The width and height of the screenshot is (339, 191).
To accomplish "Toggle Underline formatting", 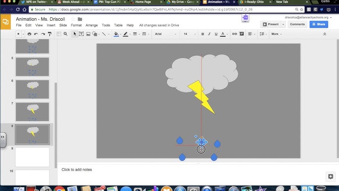I will pyautogui.click(x=216, y=34).
